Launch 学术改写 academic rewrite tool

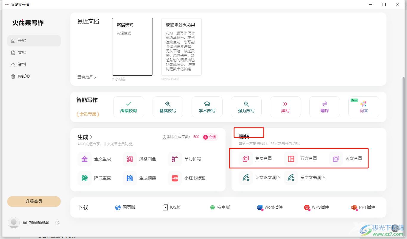click(207, 107)
